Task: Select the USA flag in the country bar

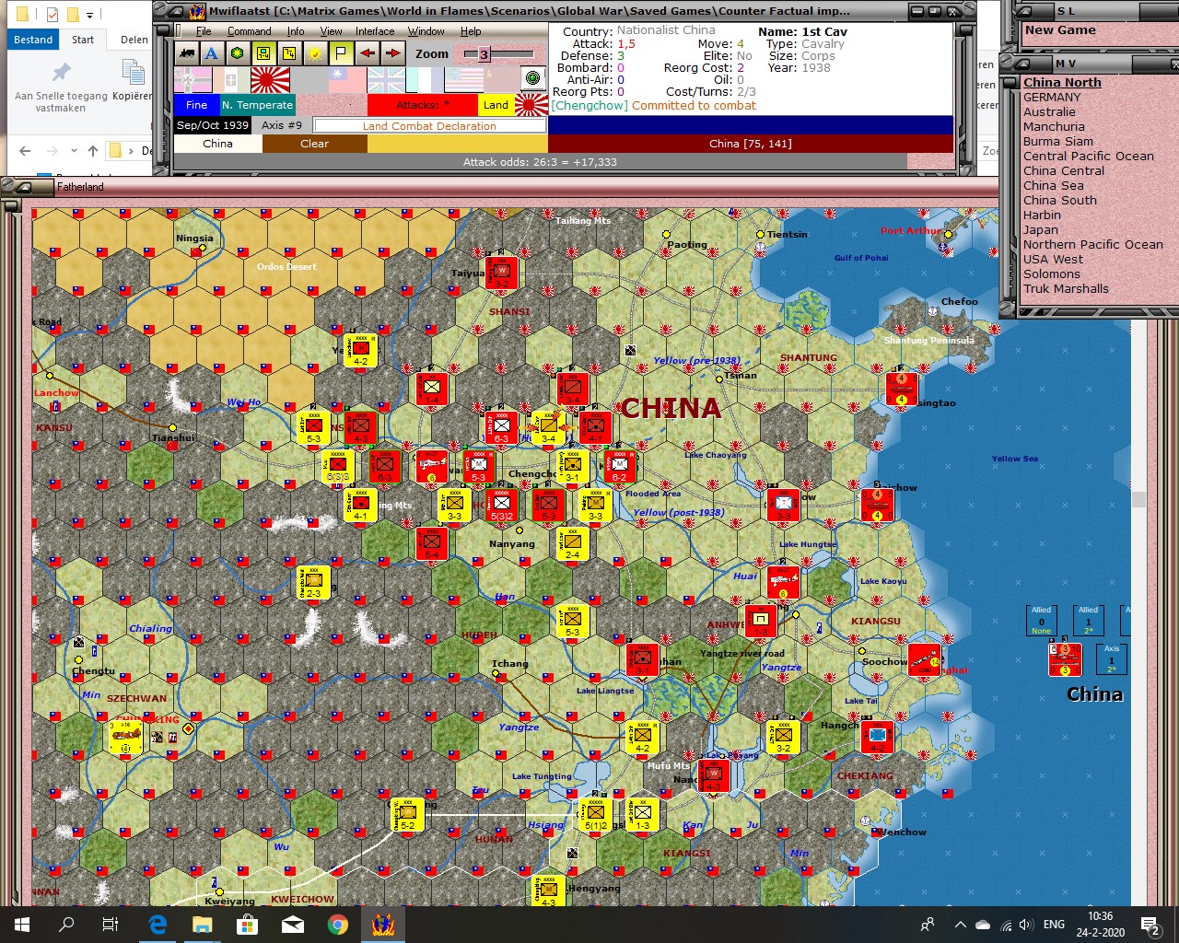Action: pyautogui.click(x=463, y=80)
